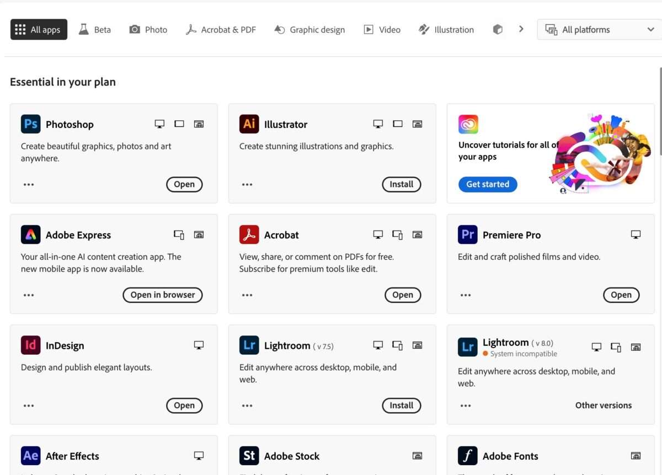Open Adobe Express in browser
The width and height of the screenshot is (662, 475).
(163, 295)
